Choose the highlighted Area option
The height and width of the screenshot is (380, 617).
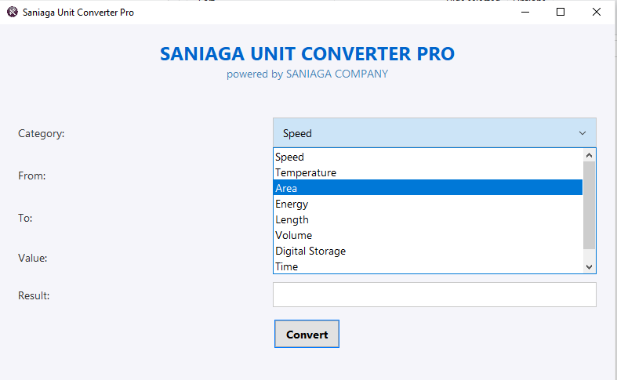(428, 188)
